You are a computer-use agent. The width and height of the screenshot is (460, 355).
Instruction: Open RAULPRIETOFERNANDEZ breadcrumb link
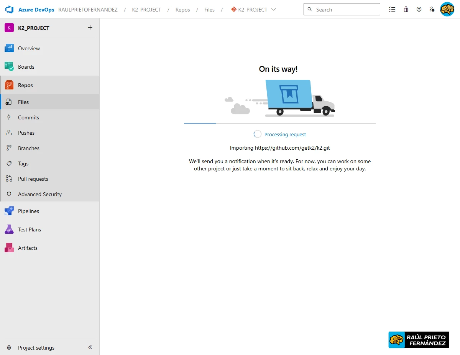click(x=87, y=10)
